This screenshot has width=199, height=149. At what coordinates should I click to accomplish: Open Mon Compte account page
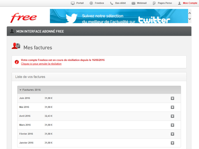click(187, 3)
